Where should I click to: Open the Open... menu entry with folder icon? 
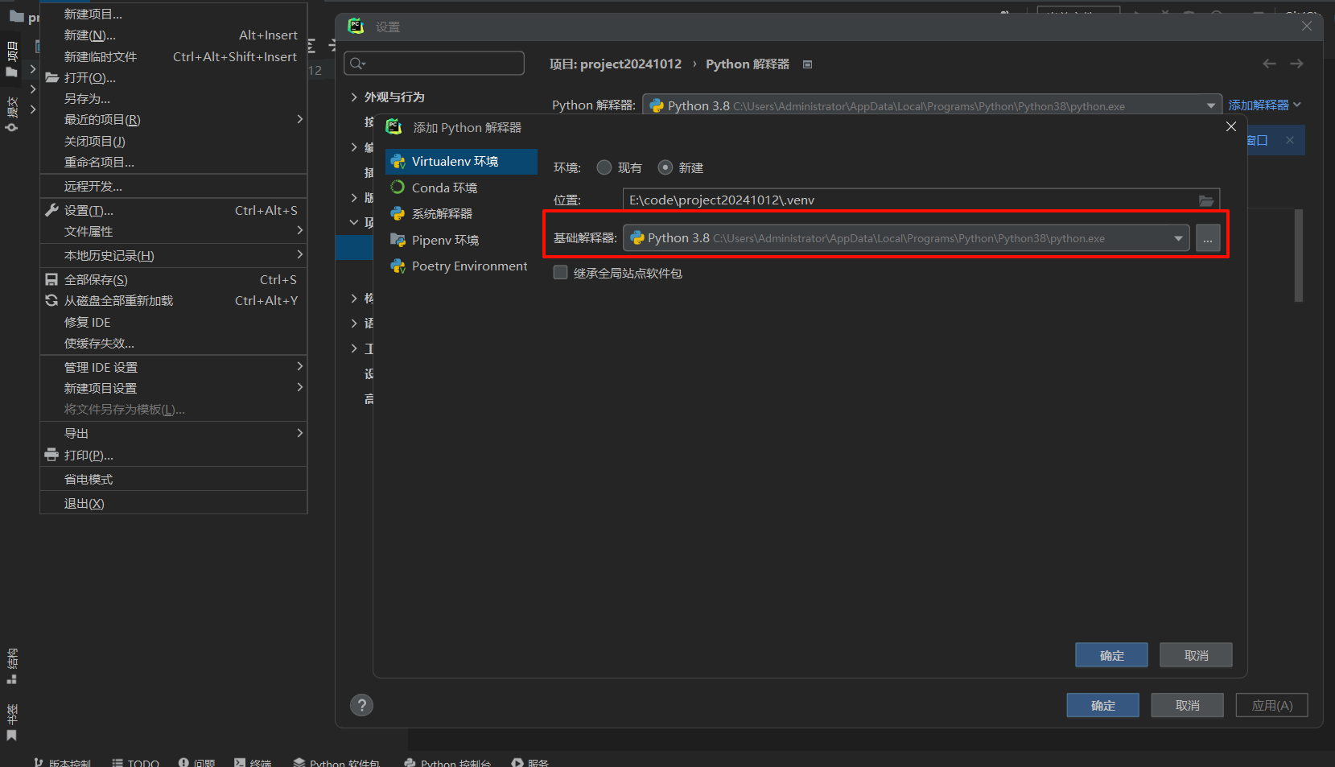(x=174, y=78)
